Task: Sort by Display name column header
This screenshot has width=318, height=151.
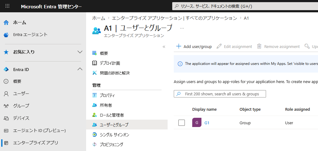Action: tap(205, 109)
